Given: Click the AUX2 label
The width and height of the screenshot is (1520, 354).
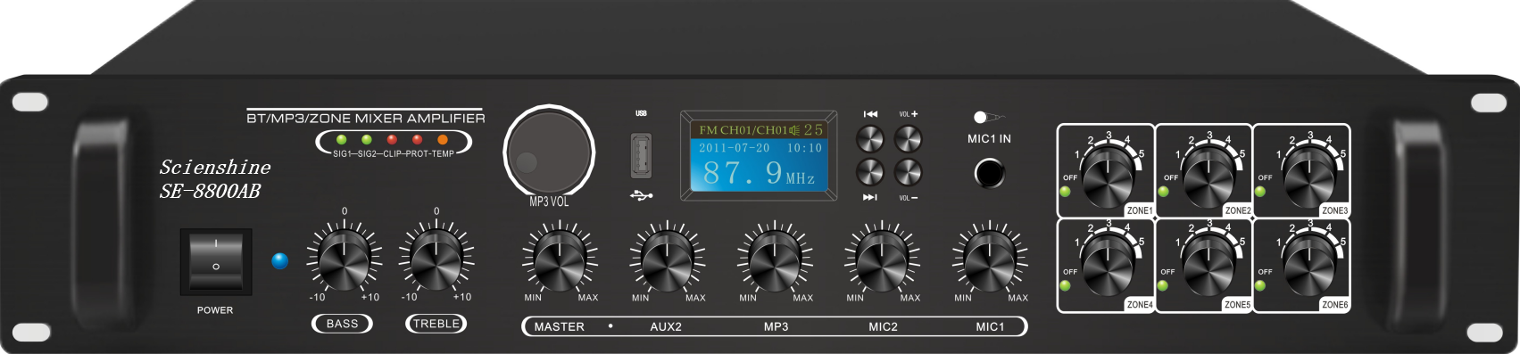Looking at the screenshot, I should point(666,327).
